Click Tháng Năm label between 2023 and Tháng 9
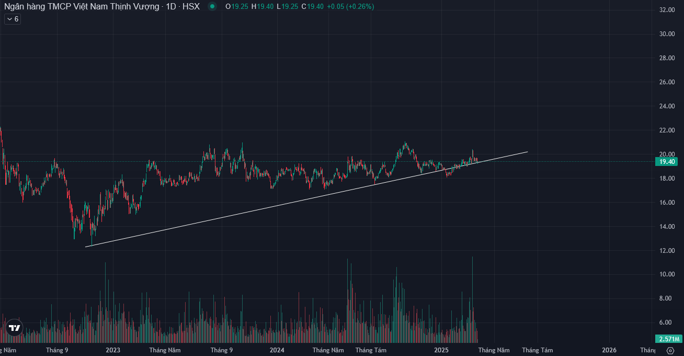This screenshot has height=356, width=684. tap(165, 350)
